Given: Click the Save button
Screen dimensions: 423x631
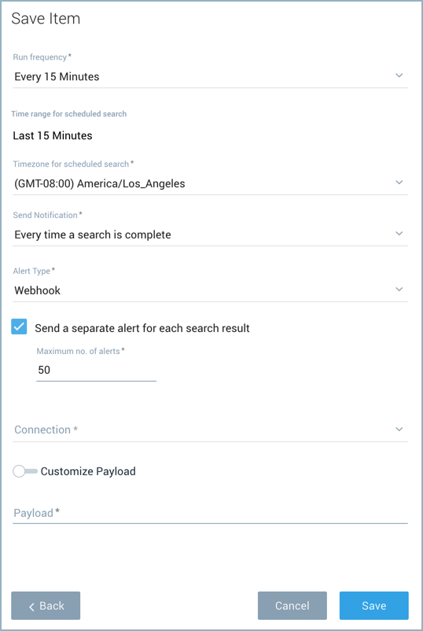Looking at the screenshot, I should click(x=374, y=606).
